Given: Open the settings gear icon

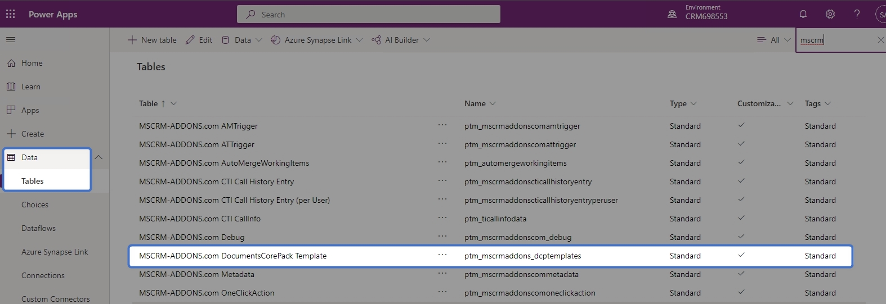Looking at the screenshot, I should point(830,14).
